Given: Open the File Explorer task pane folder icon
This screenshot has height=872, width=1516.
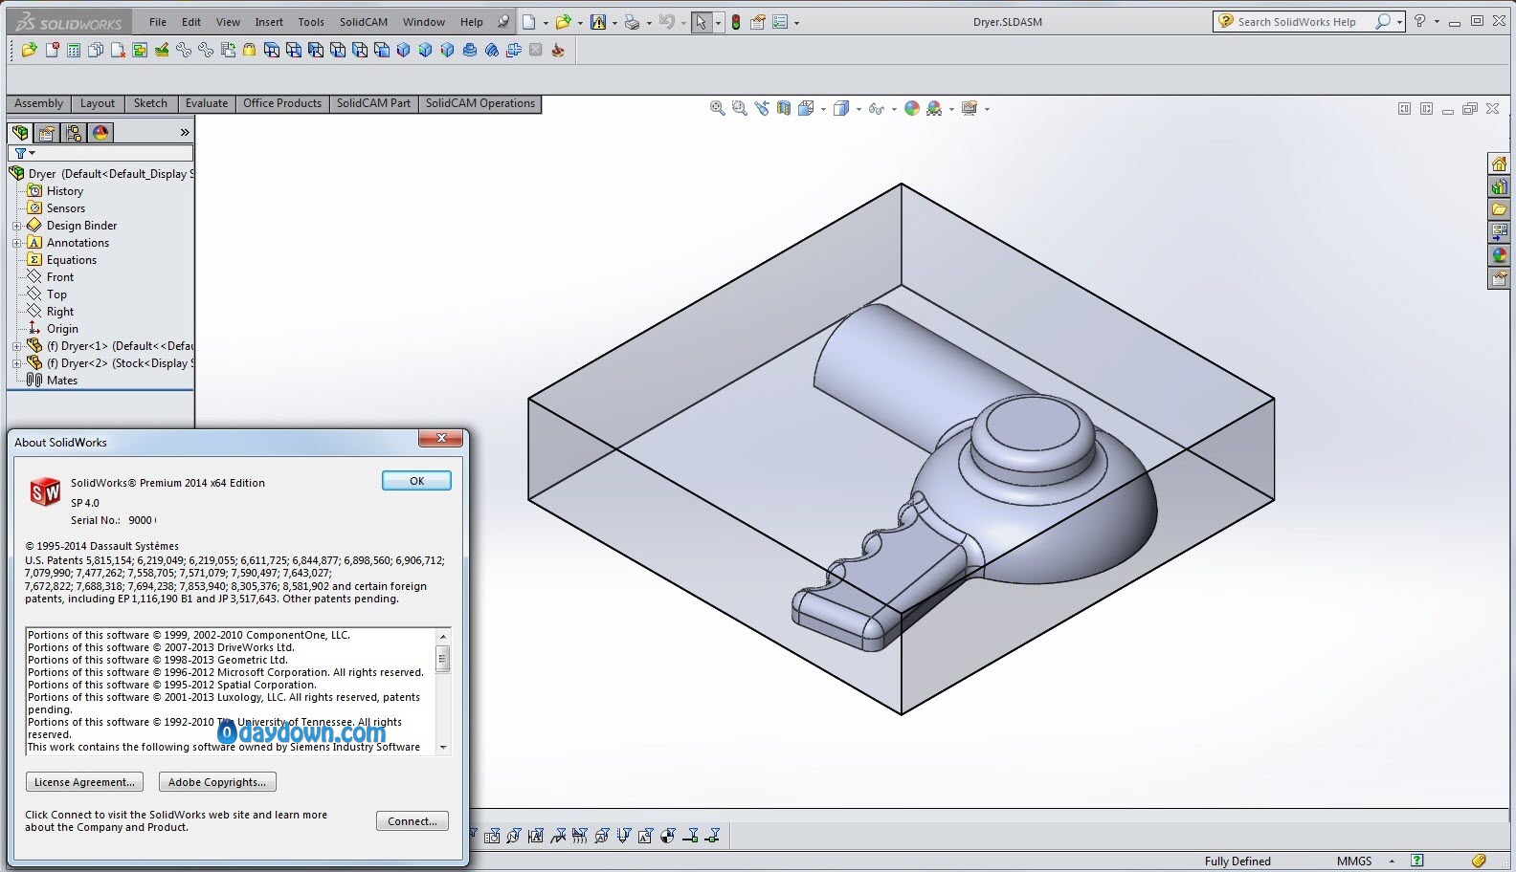Looking at the screenshot, I should tap(1500, 209).
